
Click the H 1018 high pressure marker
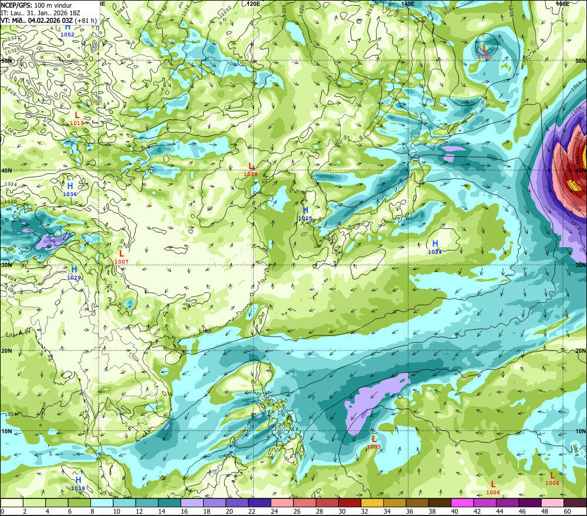78,484
